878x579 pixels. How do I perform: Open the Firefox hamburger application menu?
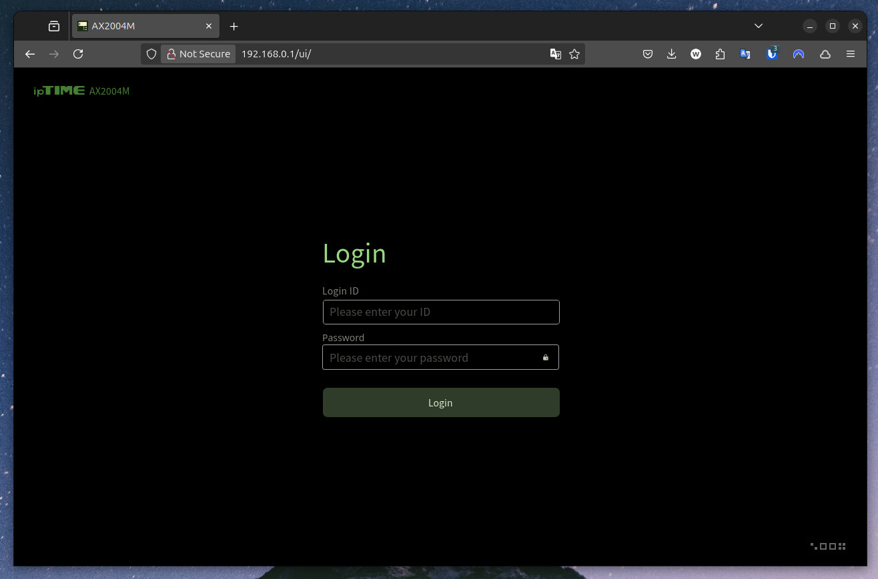point(851,54)
